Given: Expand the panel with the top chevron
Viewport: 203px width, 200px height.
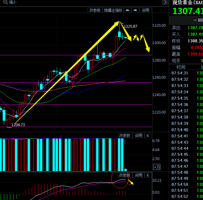Looking at the screenshot, I should pyautogui.click(x=165, y=2).
